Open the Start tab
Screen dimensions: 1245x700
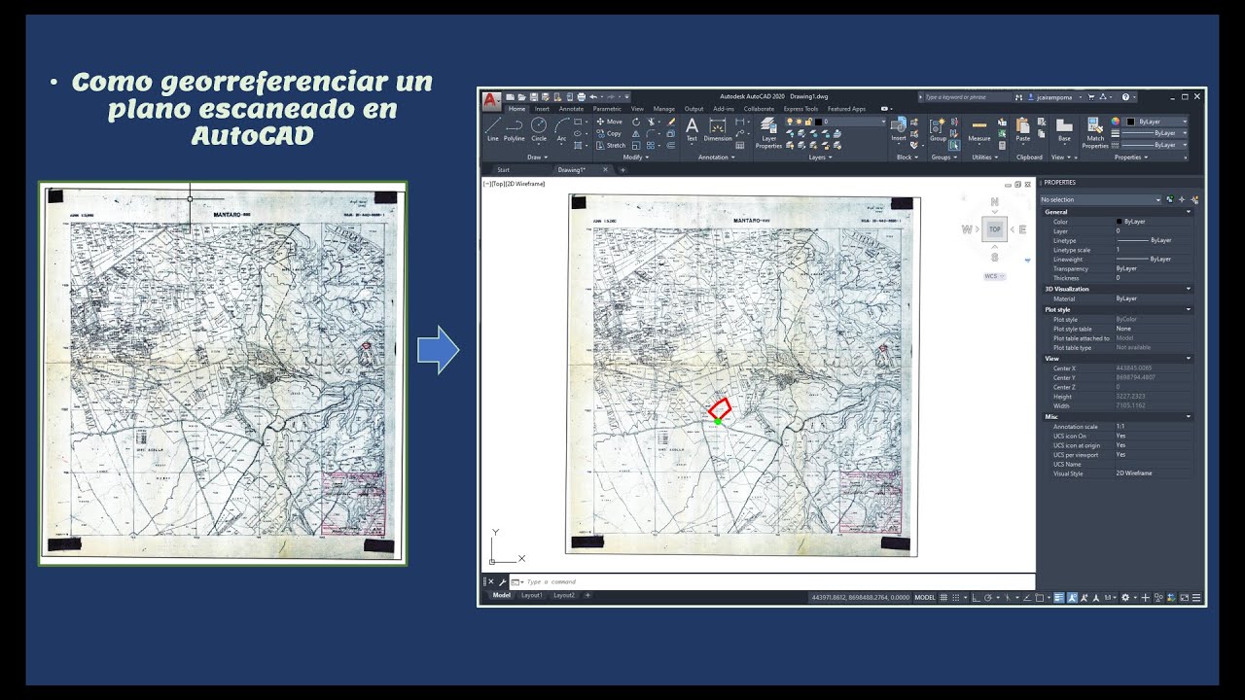point(503,169)
